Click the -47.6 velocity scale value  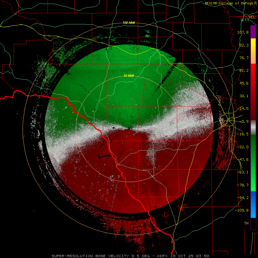pyautogui.click(x=243, y=160)
